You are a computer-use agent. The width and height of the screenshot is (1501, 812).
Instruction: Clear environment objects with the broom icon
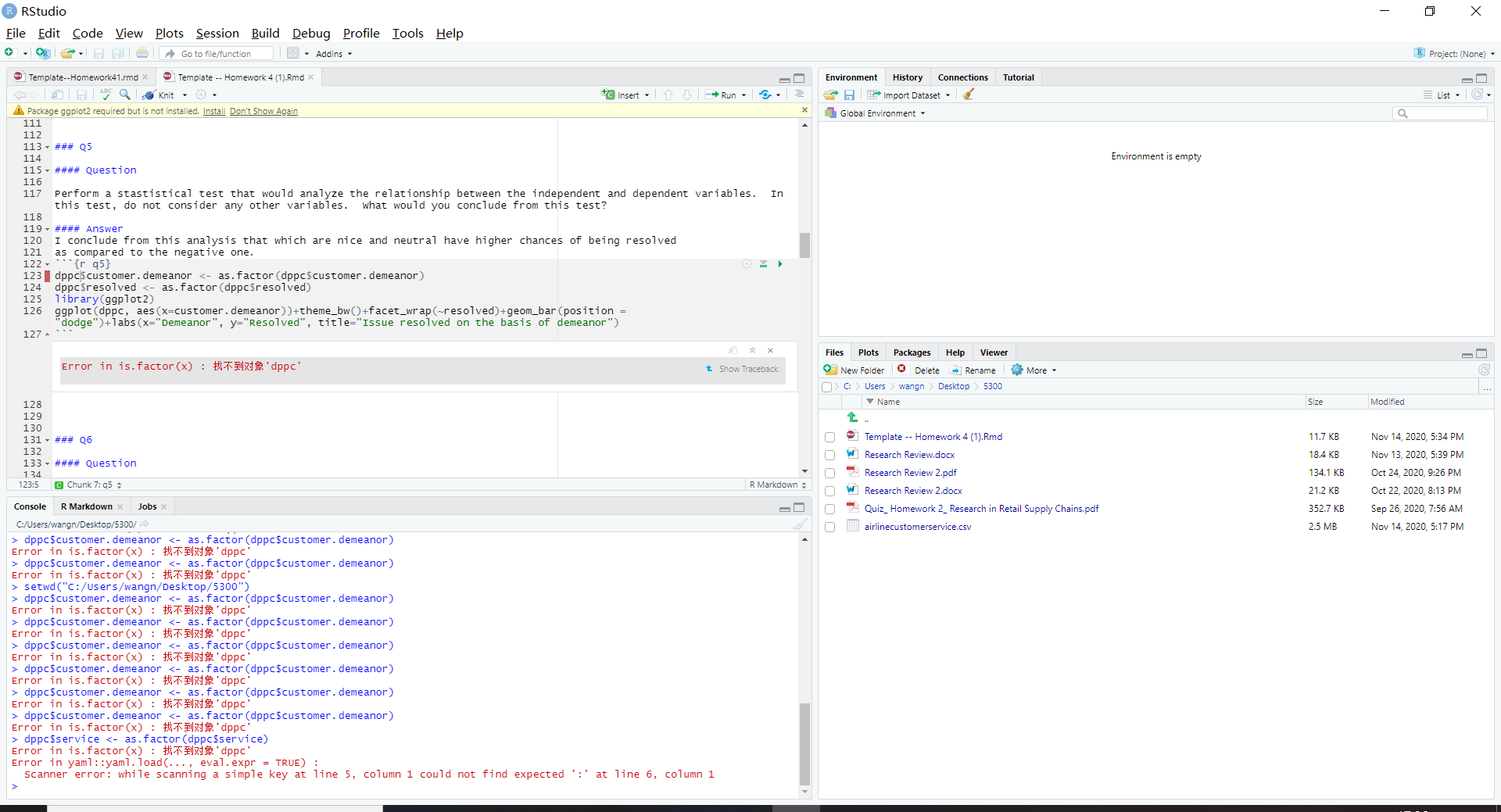pyautogui.click(x=969, y=95)
